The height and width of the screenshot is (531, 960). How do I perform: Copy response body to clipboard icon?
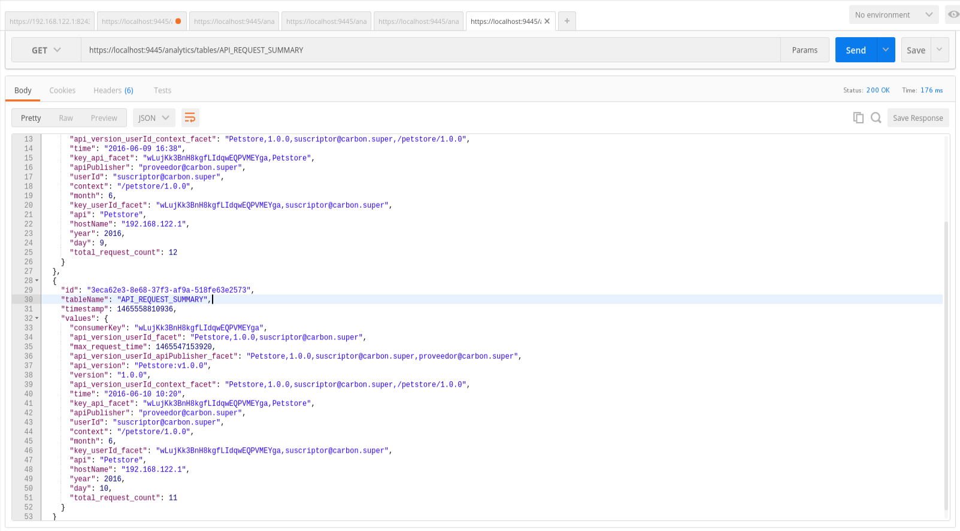pyautogui.click(x=858, y=118)
